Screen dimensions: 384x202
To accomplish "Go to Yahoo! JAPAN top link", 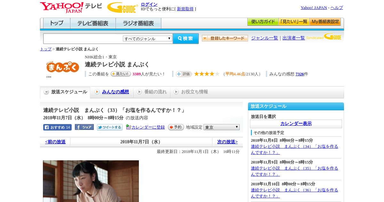I will 314,8.
